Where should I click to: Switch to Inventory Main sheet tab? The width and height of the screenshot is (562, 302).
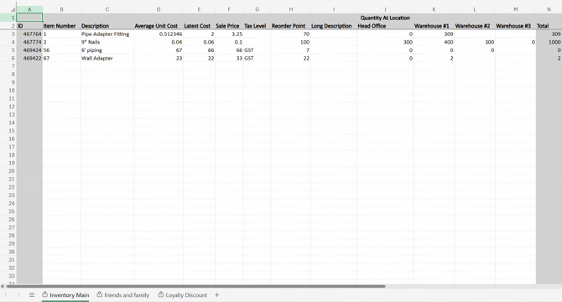(65, 294)
